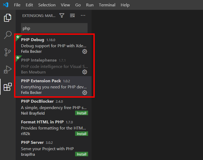Open the Explorer view in activity bar

[7, 18]
